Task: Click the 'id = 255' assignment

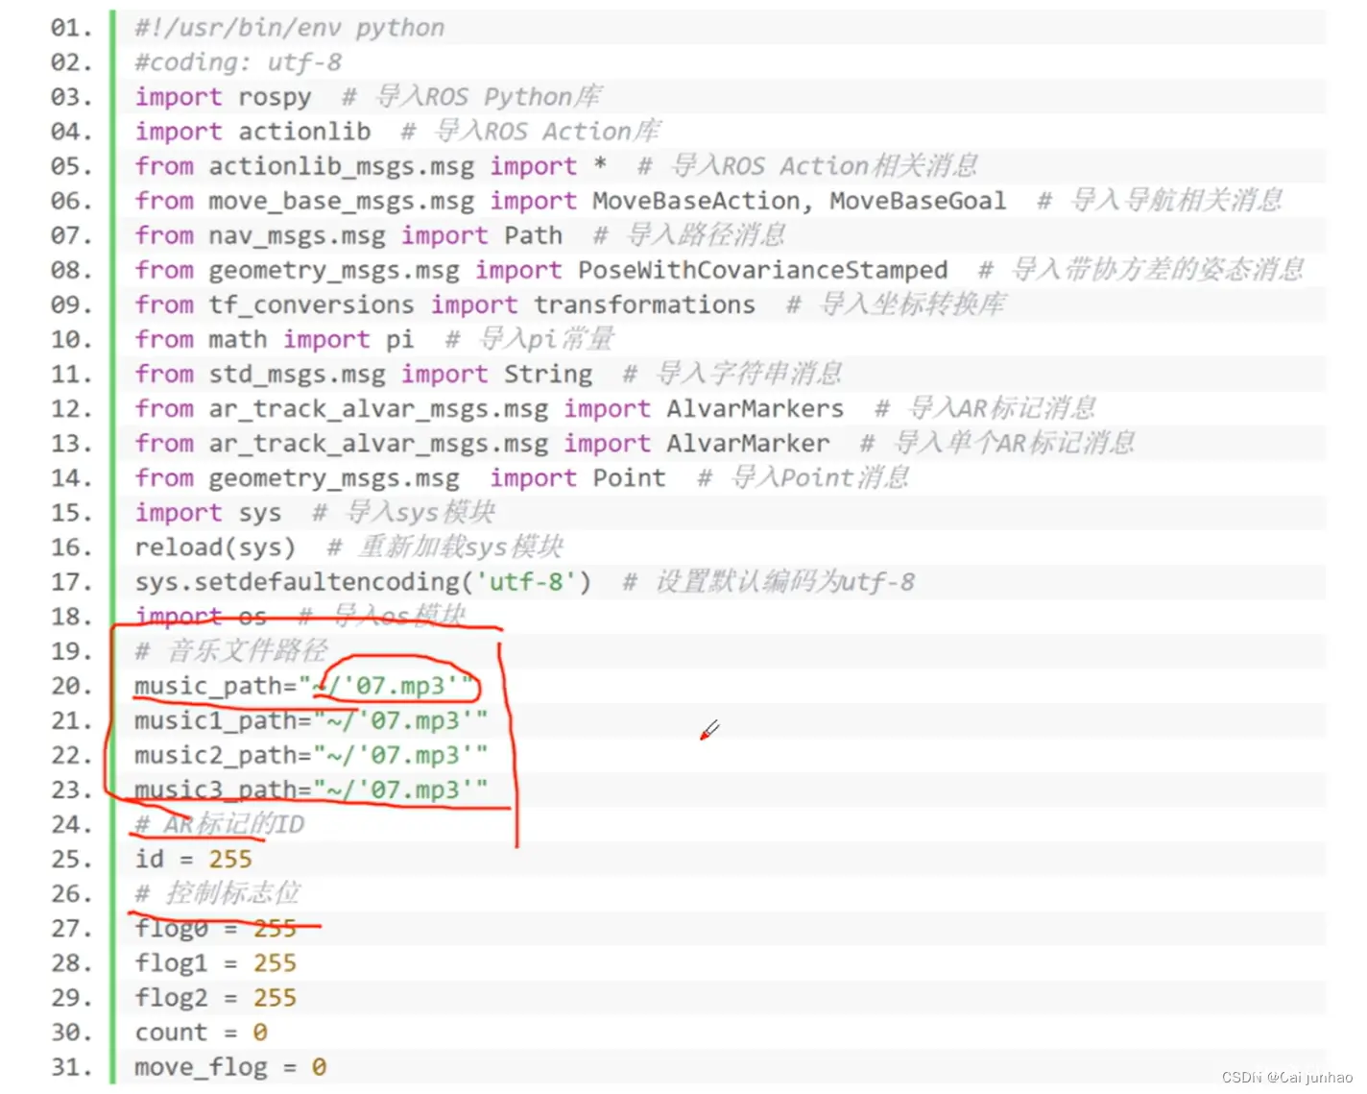Action: 193,859
